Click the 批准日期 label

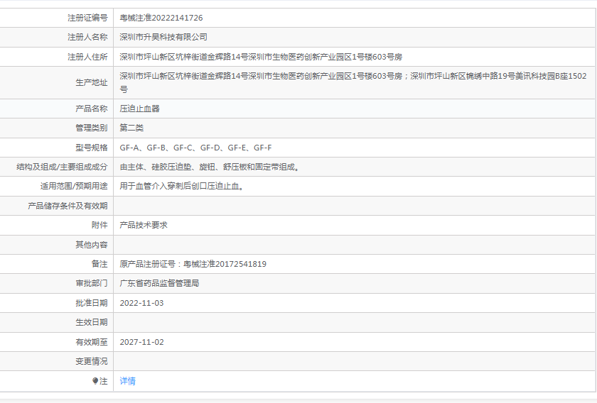92,303
